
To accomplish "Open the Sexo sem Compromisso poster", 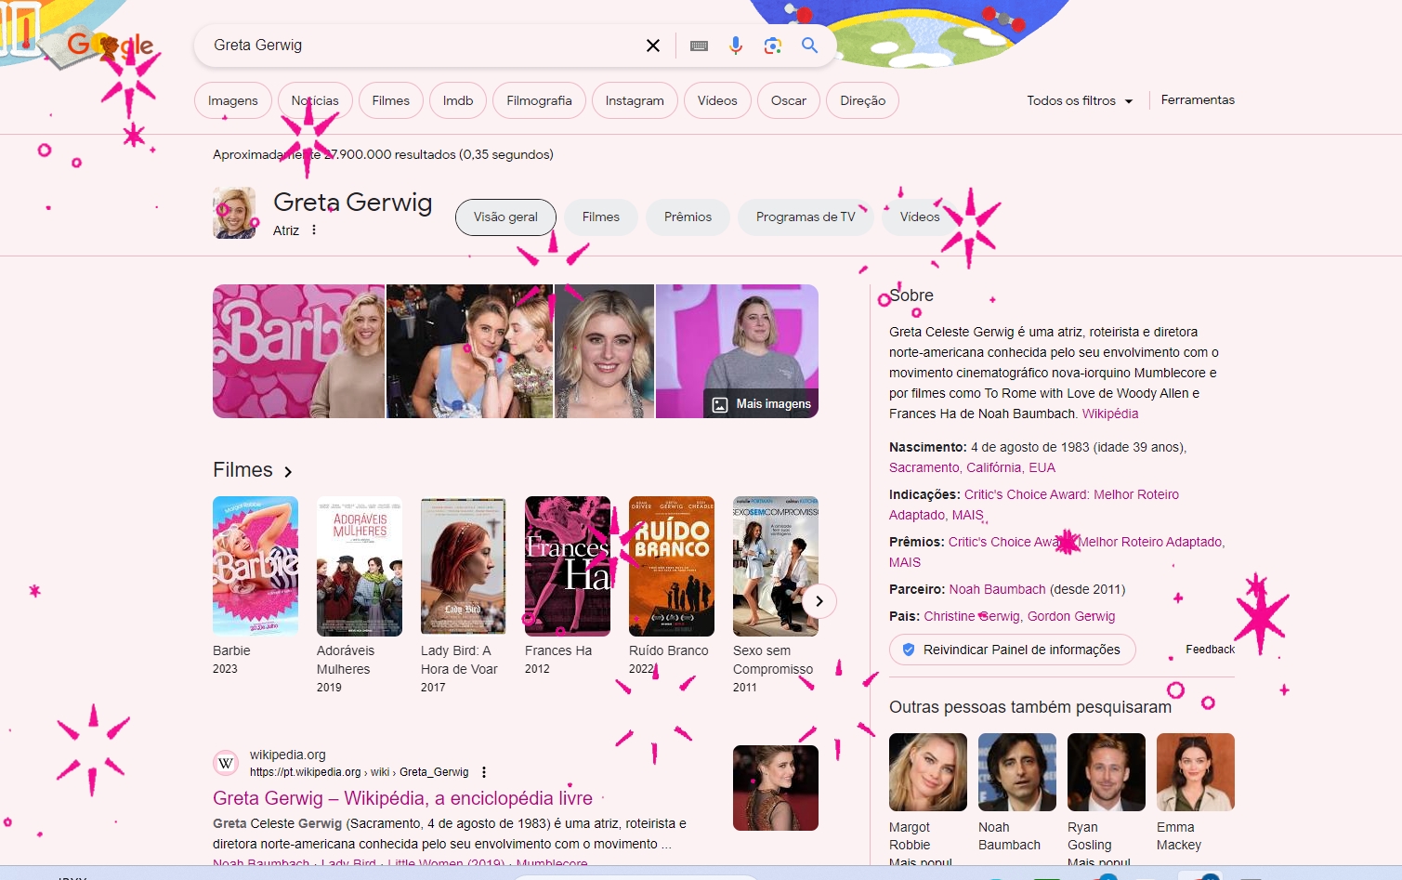I will (x=776, y=566).
